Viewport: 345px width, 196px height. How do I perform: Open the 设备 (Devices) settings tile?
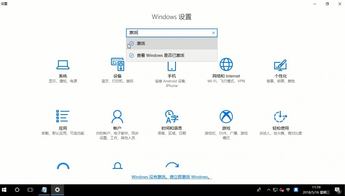coord(117,71)
